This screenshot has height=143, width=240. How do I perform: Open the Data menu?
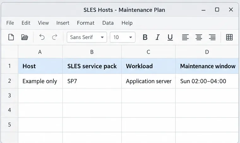(108, 23)
